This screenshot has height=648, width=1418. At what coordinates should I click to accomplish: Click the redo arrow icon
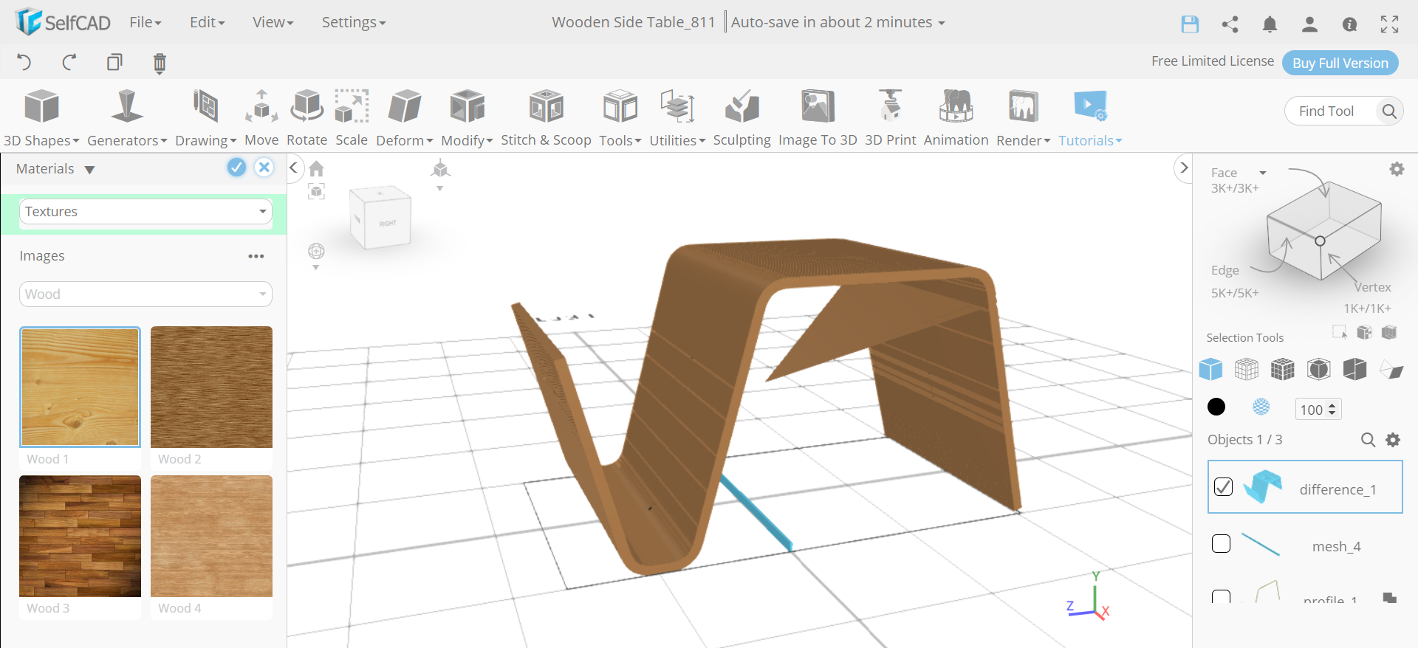pos(69,62)
